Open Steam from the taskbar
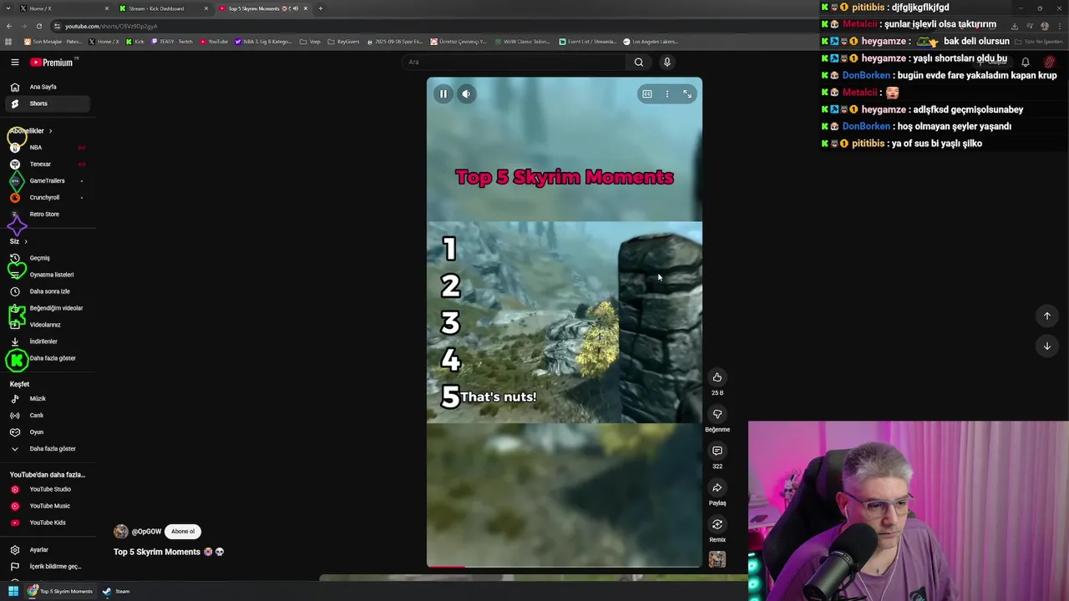Screen dimensions: 1069x601 116,592
